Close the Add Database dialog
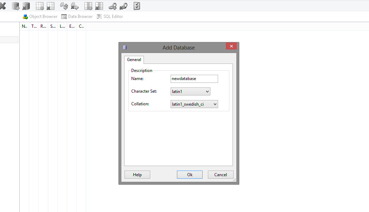Viewport: 369px width, 212px height. click(231, 46)
